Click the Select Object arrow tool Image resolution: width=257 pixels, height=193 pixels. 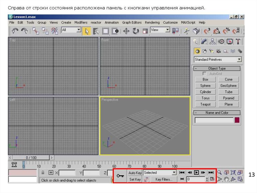tap(87, 31)
